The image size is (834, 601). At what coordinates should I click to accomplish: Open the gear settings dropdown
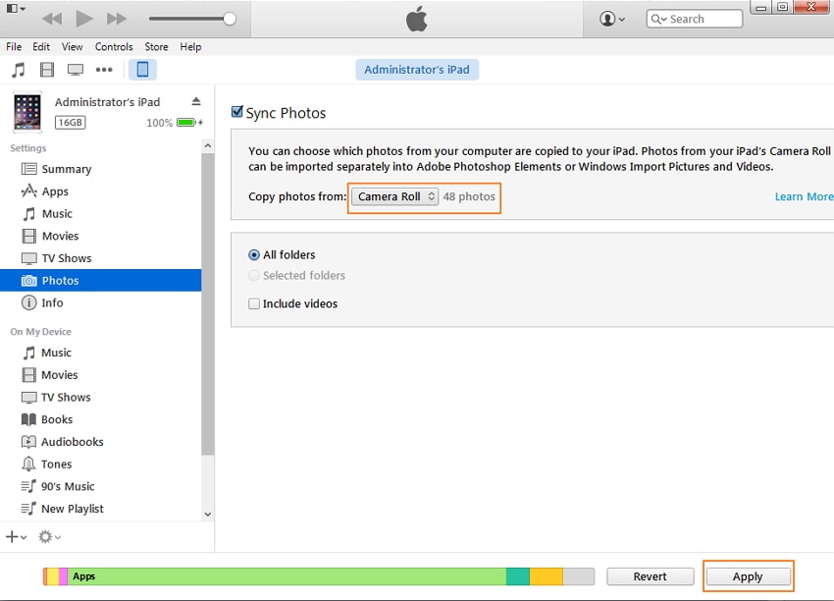pos(49,537)
